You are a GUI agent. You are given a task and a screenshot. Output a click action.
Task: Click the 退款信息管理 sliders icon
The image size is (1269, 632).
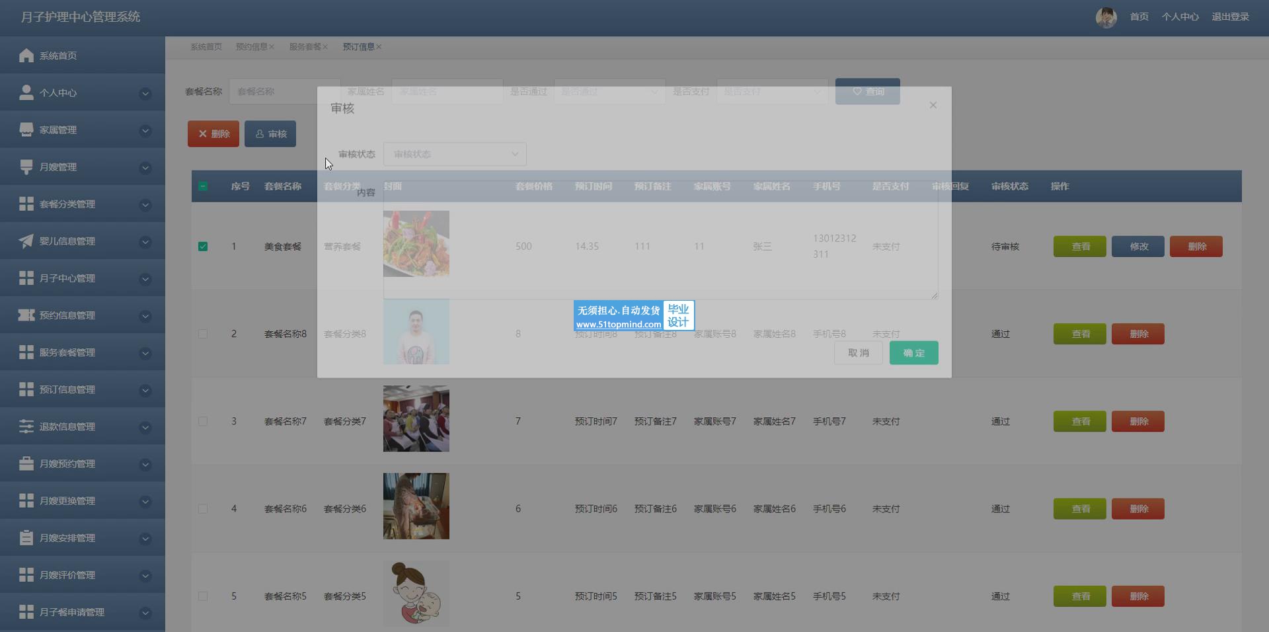26,426
